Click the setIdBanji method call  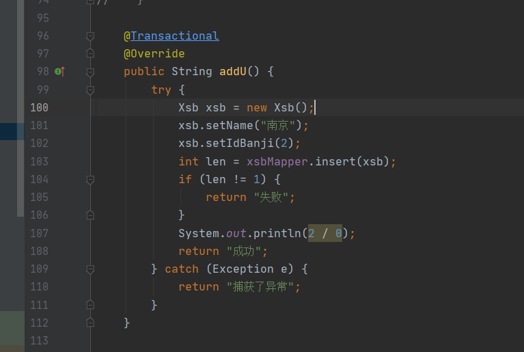tap(240, 143)
